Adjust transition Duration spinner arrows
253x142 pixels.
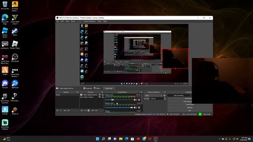click(x=165, y=99)
